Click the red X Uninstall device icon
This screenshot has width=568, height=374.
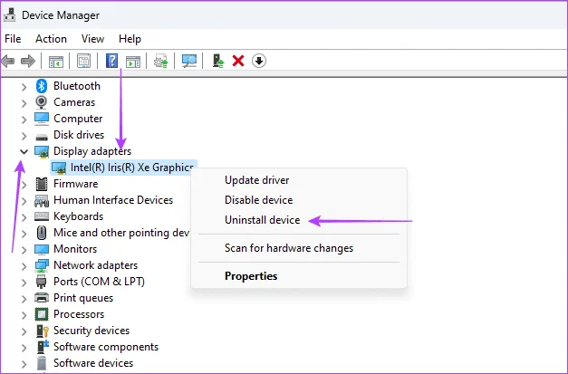[238, 61]
